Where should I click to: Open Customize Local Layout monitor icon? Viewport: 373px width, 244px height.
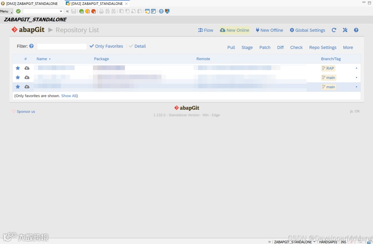pyautogui.click(x=167, y=11)
